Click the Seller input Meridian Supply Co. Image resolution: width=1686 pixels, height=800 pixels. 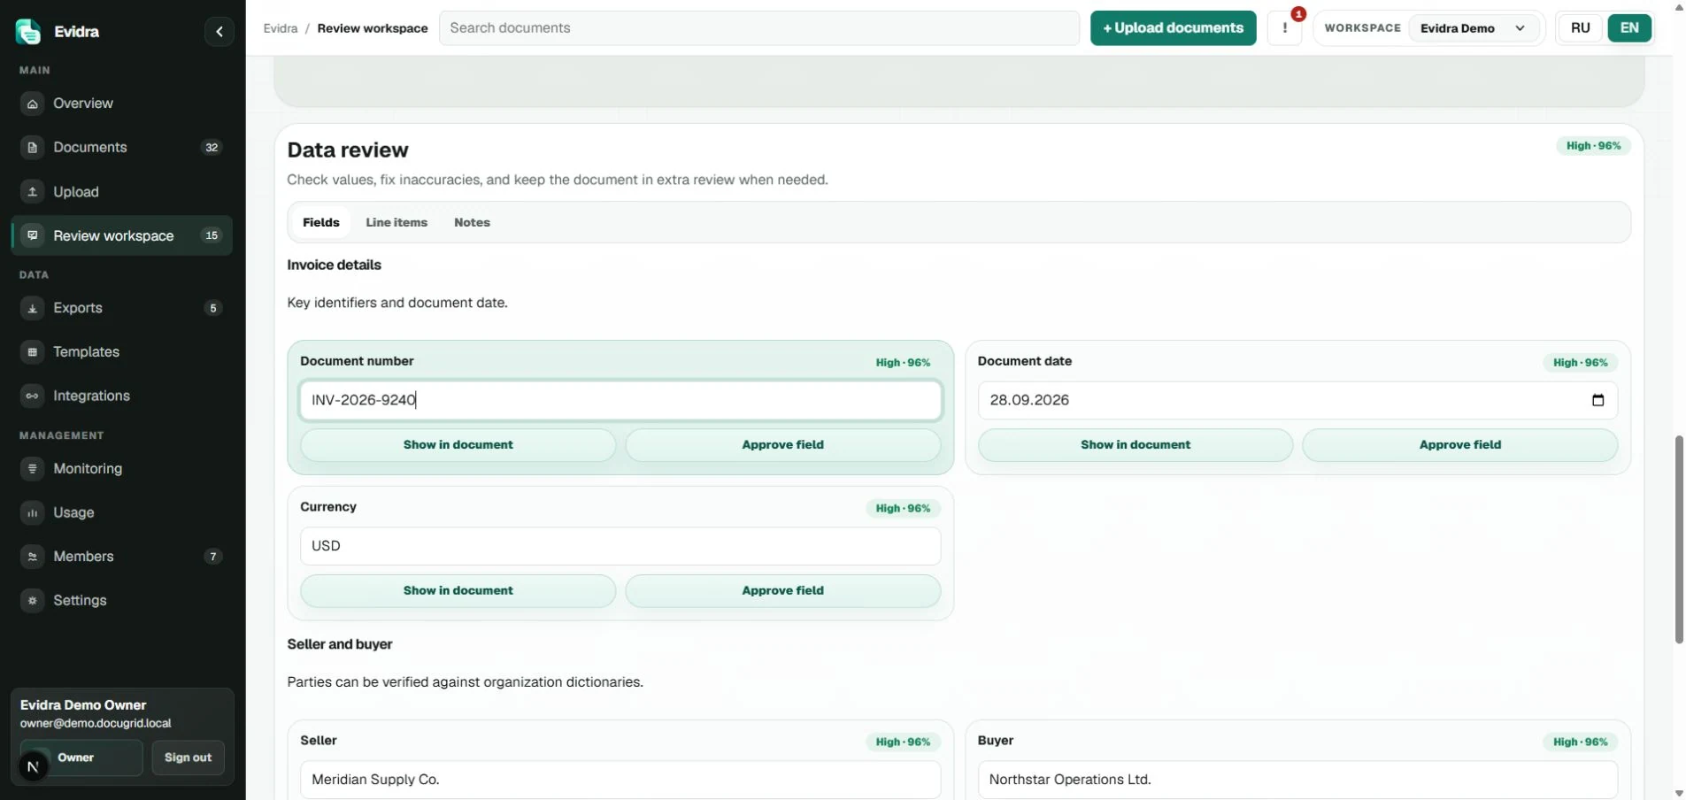tap(620, 780)
